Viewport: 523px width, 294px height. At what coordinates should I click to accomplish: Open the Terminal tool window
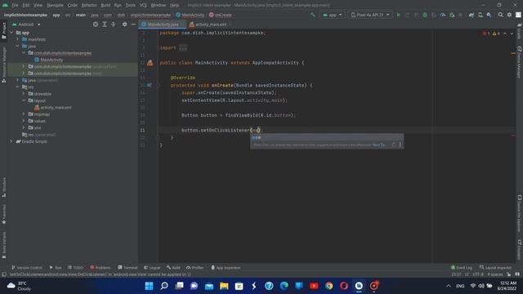127,267
